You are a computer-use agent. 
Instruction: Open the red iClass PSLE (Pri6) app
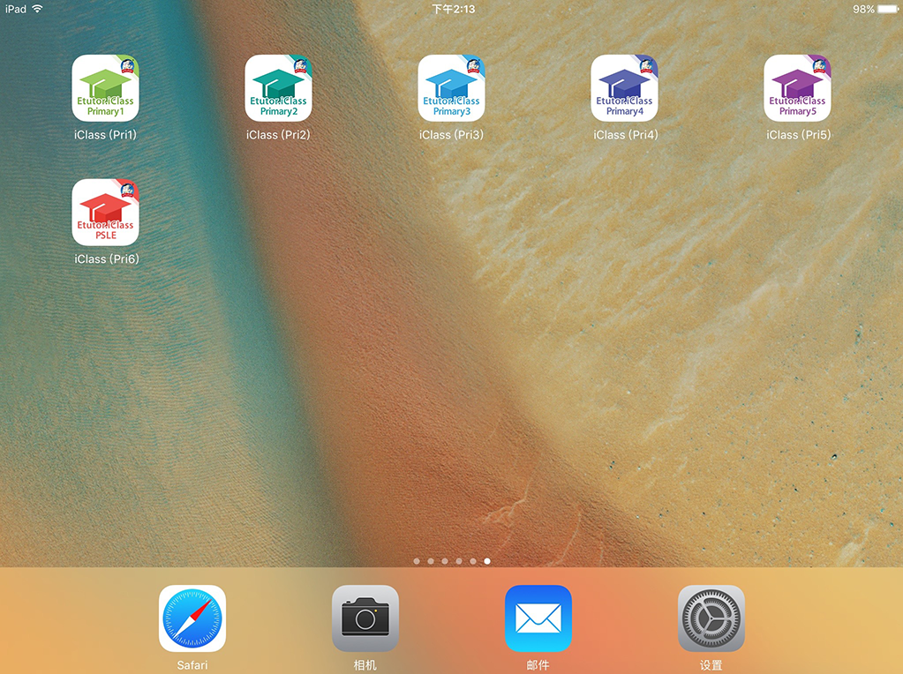pyautogui.click(x=105, y=213)
